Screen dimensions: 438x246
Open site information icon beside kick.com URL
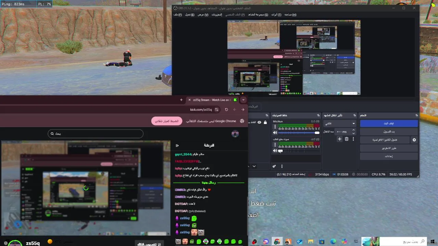point(217,110)
